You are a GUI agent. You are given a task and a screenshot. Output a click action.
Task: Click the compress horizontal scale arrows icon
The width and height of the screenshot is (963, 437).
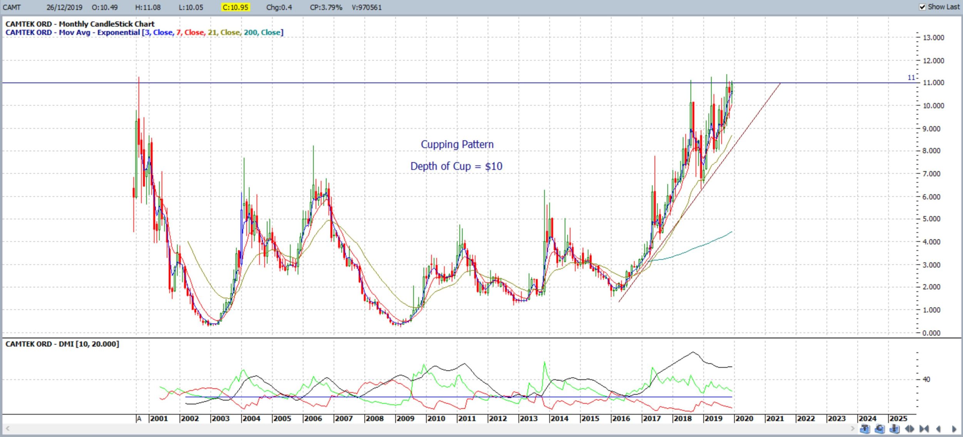coord(924,429)
